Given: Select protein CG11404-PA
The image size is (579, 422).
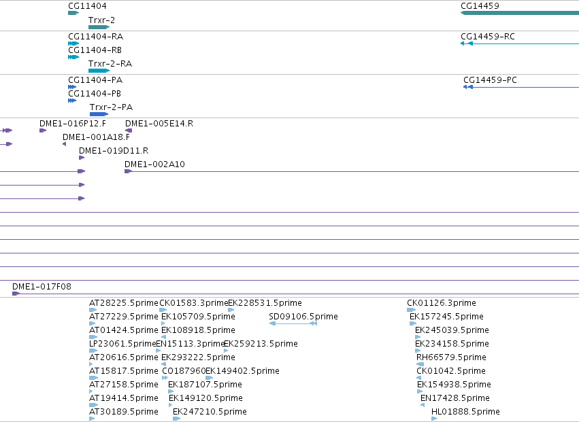Looking at the screenshot, I should pyautogui.click(x=95, y=80).
